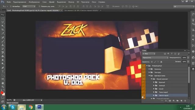The height and width of the screenshot is (110, 195).
Task: Hide the Малый комплект group
Action: (144, 79)
